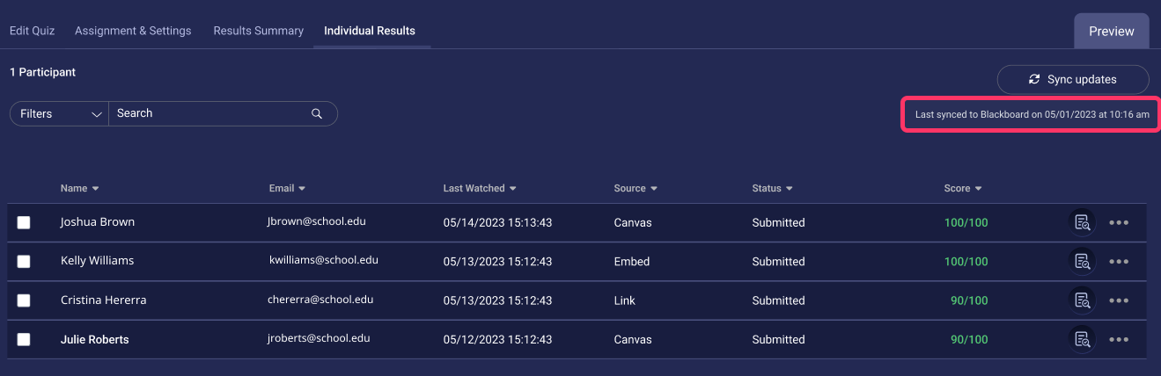
Task: Open more options for Julie Roberts
Action: pyautogui.click(x=1119, y=339)
